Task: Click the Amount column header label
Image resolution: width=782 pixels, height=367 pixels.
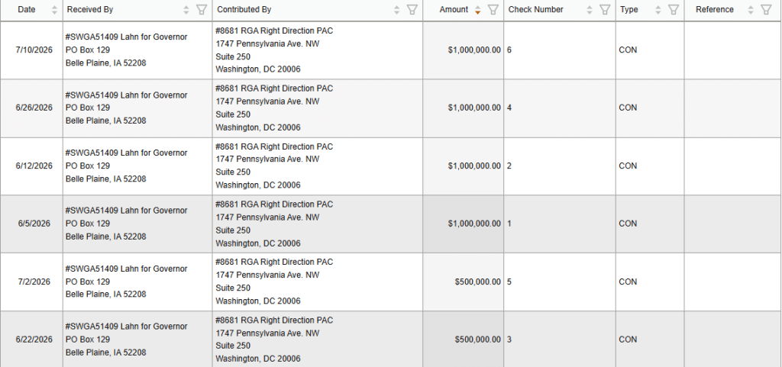Action: point(454,9)
